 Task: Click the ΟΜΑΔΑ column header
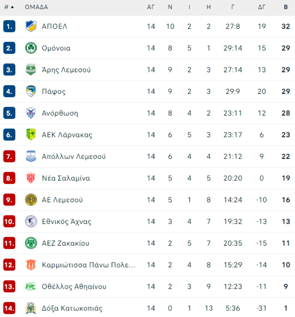coord(36,7)
